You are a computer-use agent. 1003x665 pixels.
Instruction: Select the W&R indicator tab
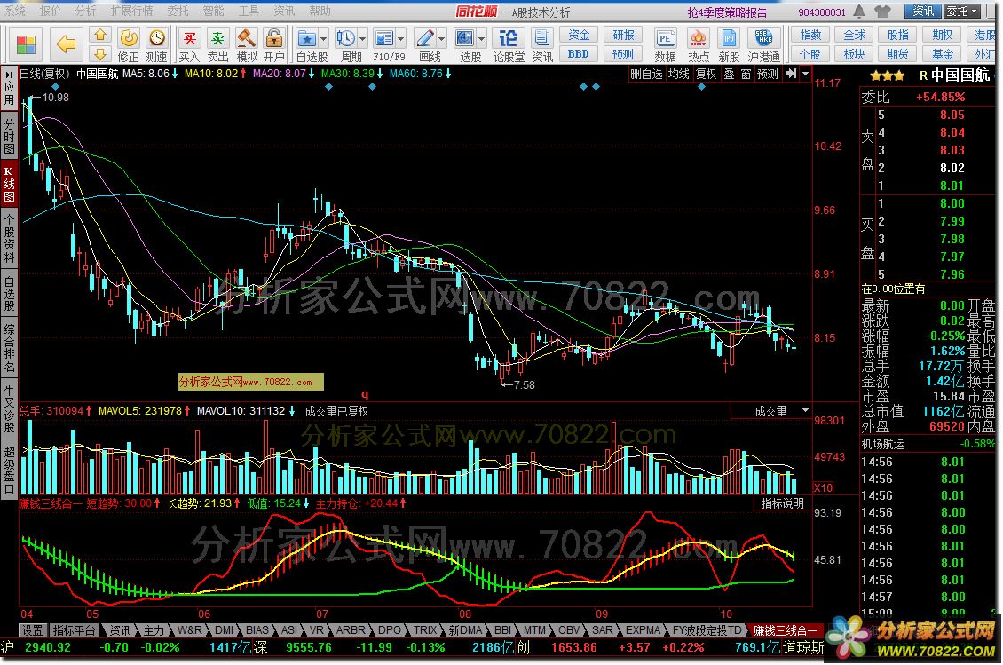[x=189, y=630]
